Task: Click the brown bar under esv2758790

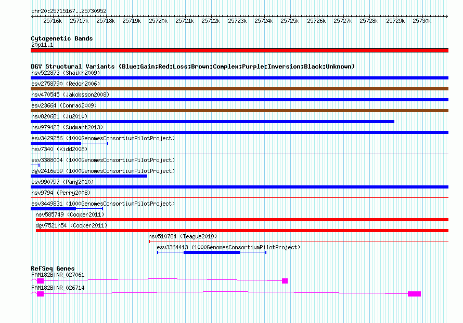Action: pos(239,89)
